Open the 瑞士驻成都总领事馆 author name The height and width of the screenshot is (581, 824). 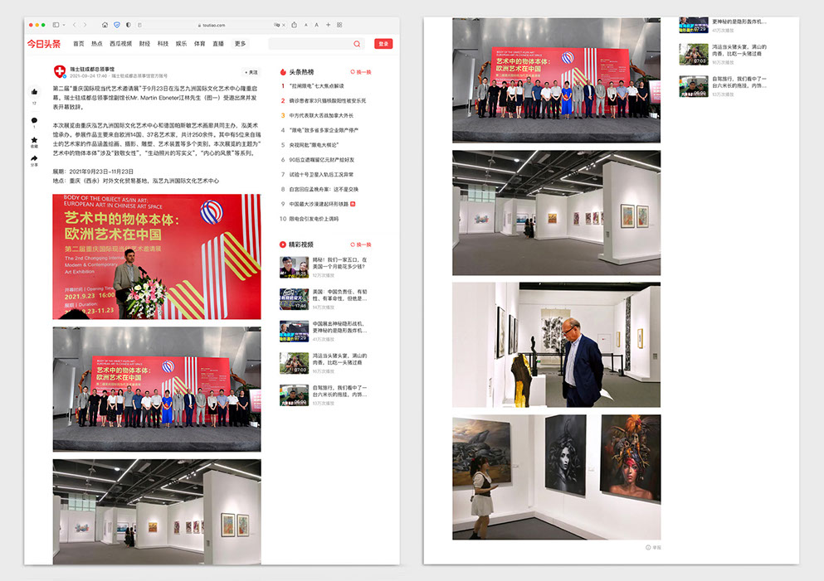tap(92, 69)
